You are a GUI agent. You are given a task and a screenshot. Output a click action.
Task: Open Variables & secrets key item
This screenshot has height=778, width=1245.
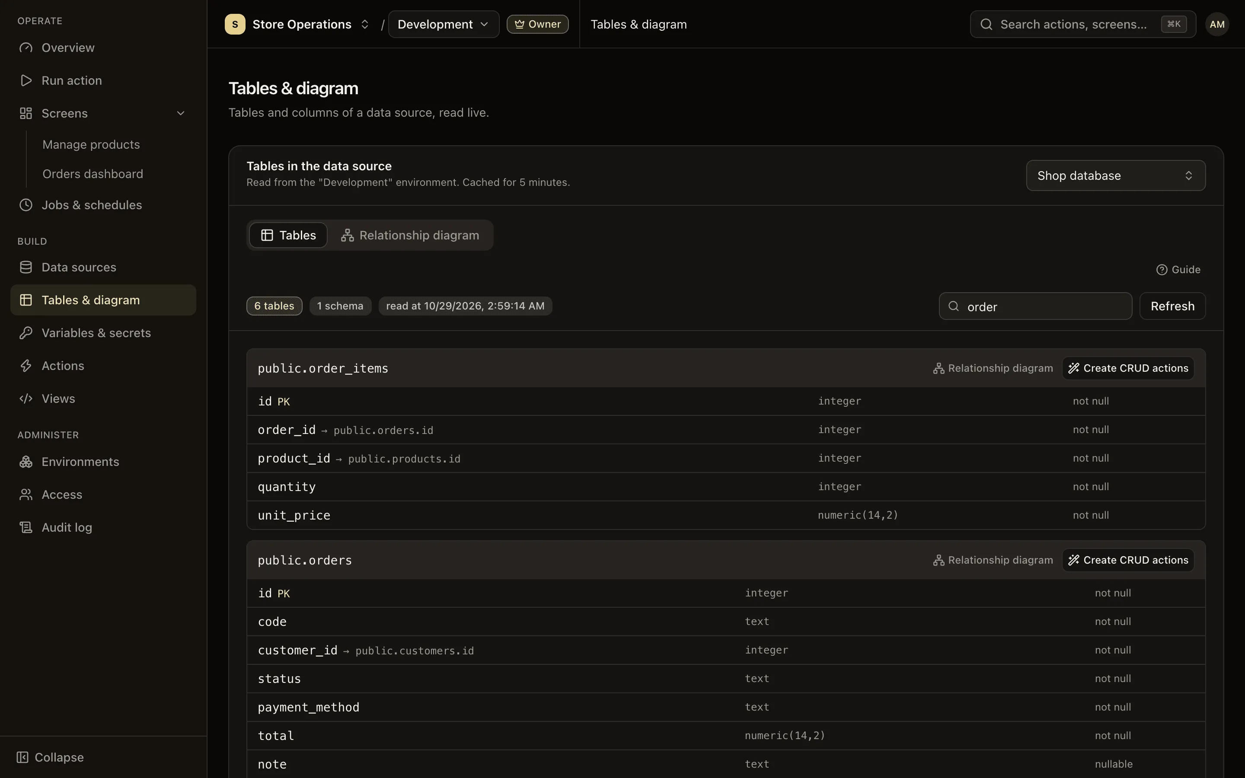(x=103, y=333)
